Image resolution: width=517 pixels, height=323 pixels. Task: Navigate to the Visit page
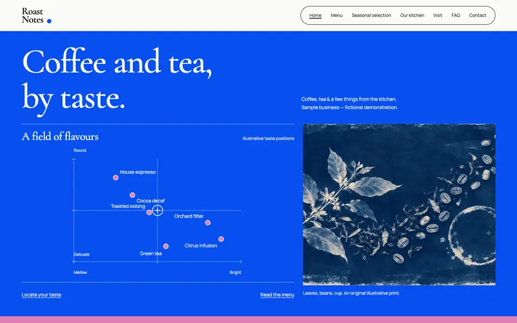[x=437, y=15]
